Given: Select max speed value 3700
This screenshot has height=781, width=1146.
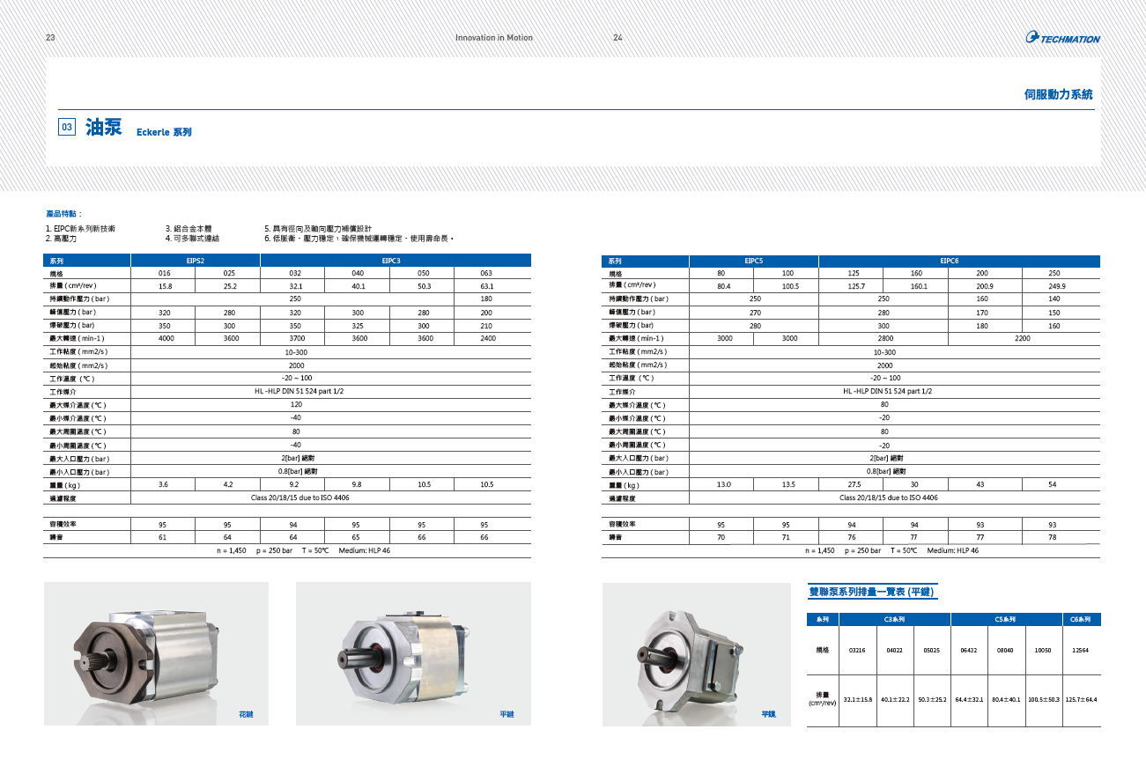Looking at the screenshot, I should (296, 339).
